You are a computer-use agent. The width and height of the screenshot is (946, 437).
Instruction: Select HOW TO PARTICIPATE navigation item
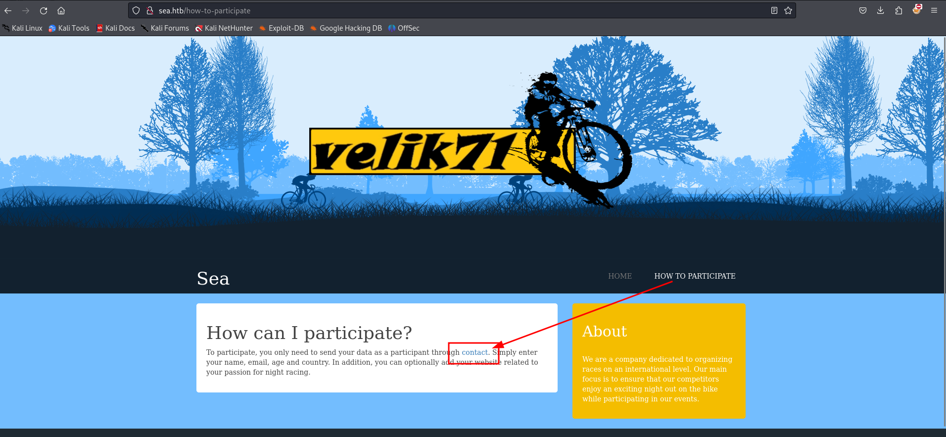point(695,276)
